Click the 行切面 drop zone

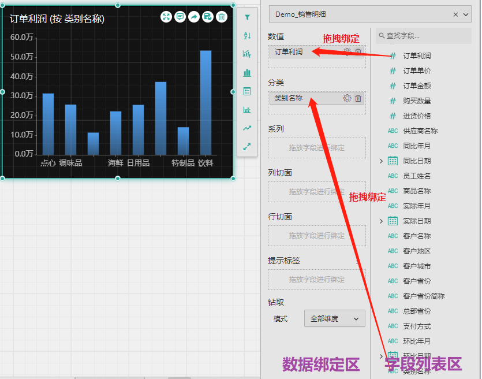317,236
